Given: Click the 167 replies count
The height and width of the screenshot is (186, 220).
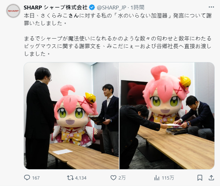Looking at the screenshot, I should (36, 178).
